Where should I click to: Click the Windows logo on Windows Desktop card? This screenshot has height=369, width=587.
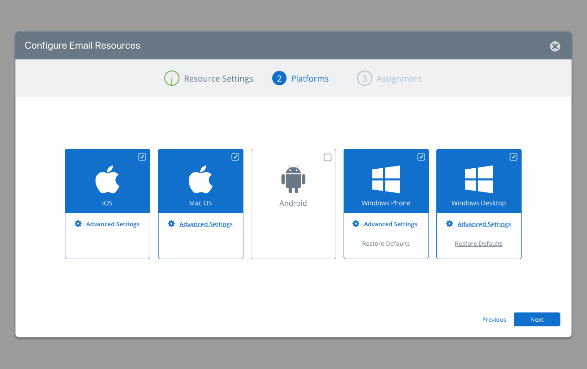tap(479, 179)
